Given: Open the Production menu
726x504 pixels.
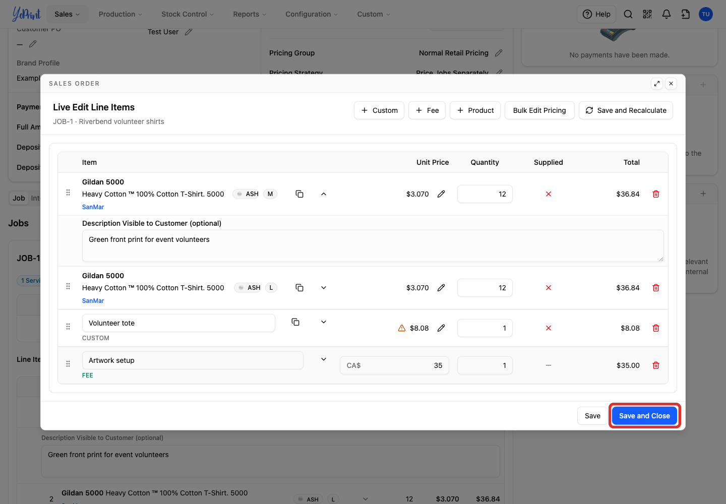Looking at the screenshot, I should pos(120,14).
